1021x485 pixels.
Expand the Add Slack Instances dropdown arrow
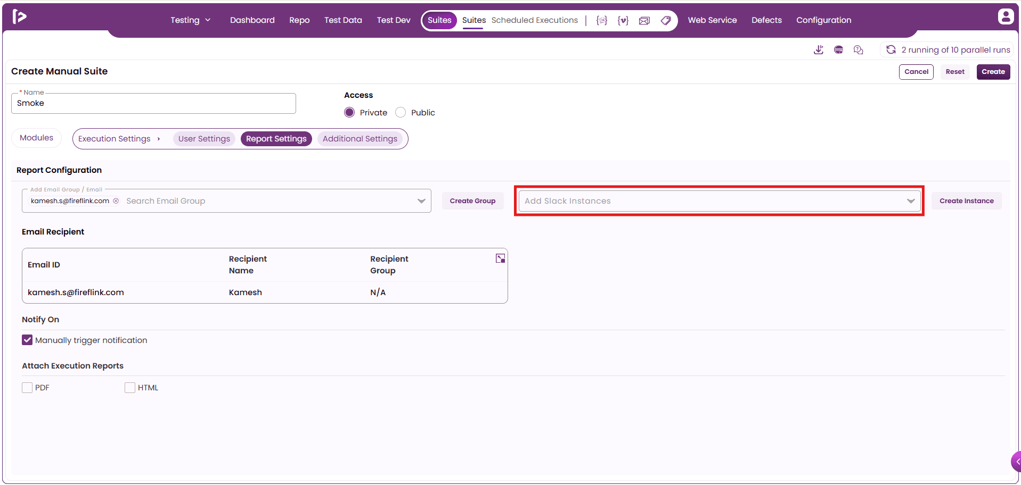(911, 201)
